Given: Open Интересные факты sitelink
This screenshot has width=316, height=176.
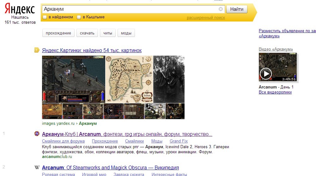Looking at the screenshot, I should tap(169, 174).
